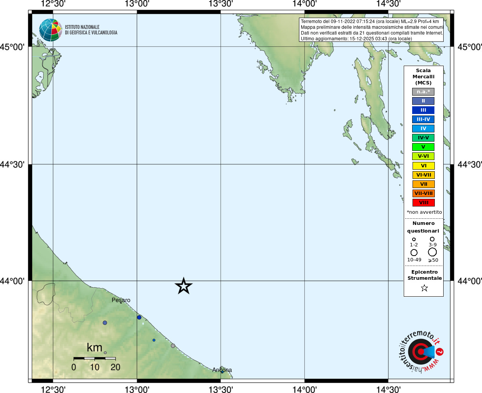Click the Ancona city label
The image size is (482, 393).
click(222, 370)
